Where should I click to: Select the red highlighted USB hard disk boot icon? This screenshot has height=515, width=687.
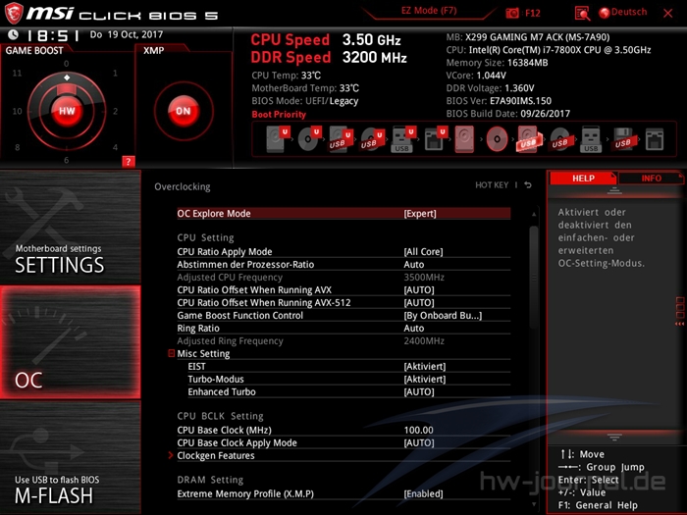[x=528, y=139]
